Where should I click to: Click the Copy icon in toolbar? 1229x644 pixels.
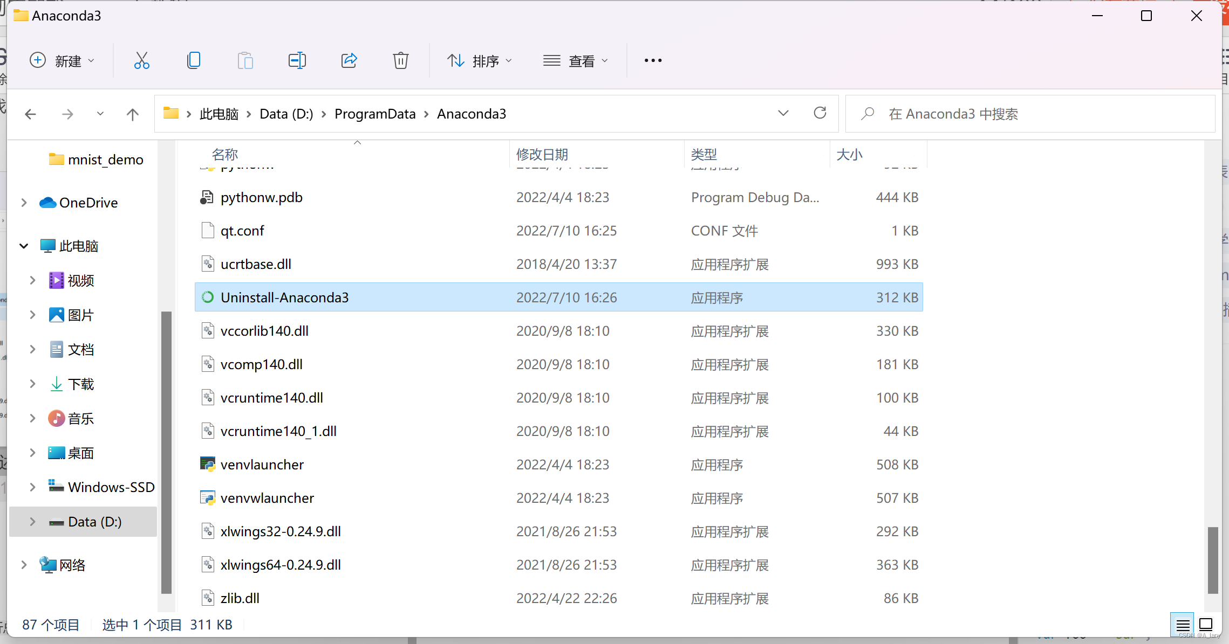pyautogui.click(x=193, y=60)
